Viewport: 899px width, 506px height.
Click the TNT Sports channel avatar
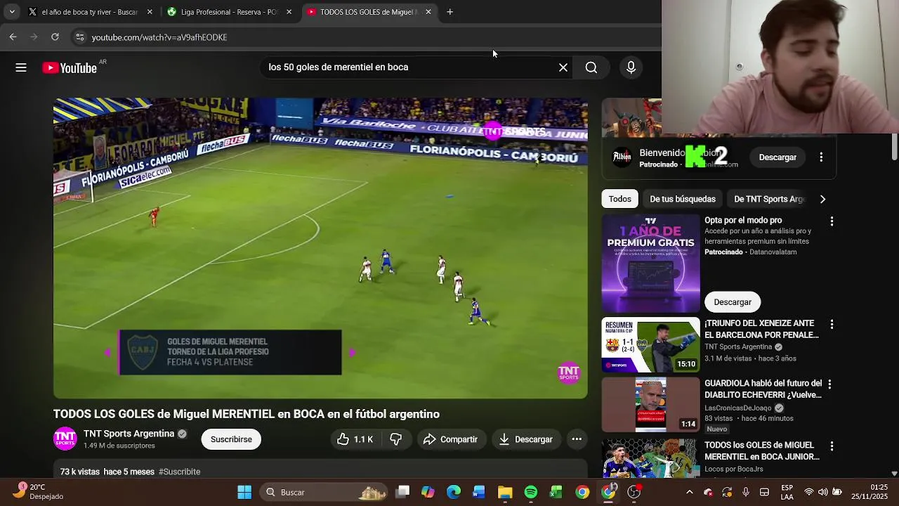click(x=65, y=439)
